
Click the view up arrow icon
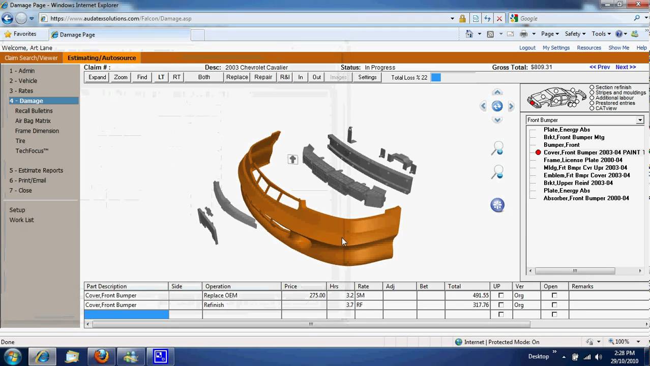[x=497, y=93]
